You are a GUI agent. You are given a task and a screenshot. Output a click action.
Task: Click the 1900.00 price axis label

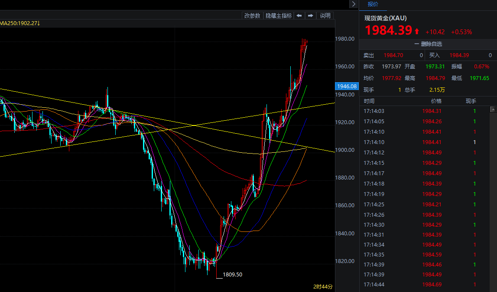point(345,150)
